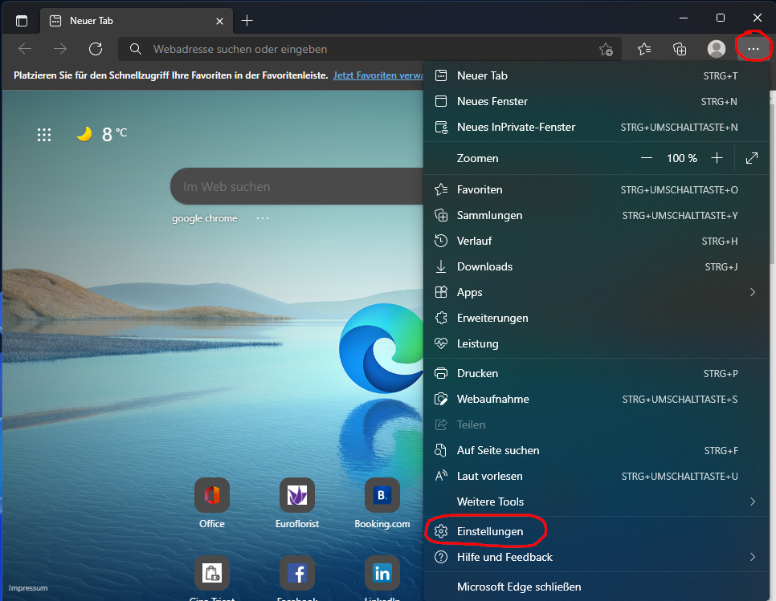Select Einstellungen from the menu

coord(490,531)
